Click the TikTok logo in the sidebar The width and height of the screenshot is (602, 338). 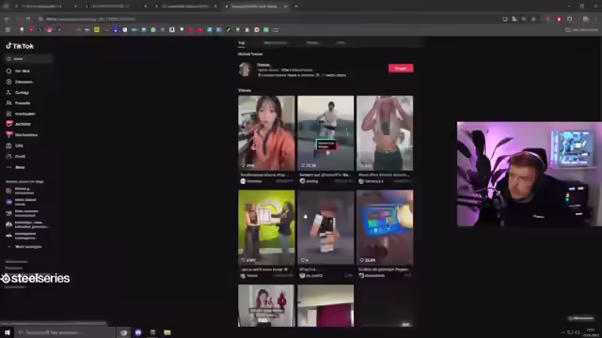coord(20,46)
